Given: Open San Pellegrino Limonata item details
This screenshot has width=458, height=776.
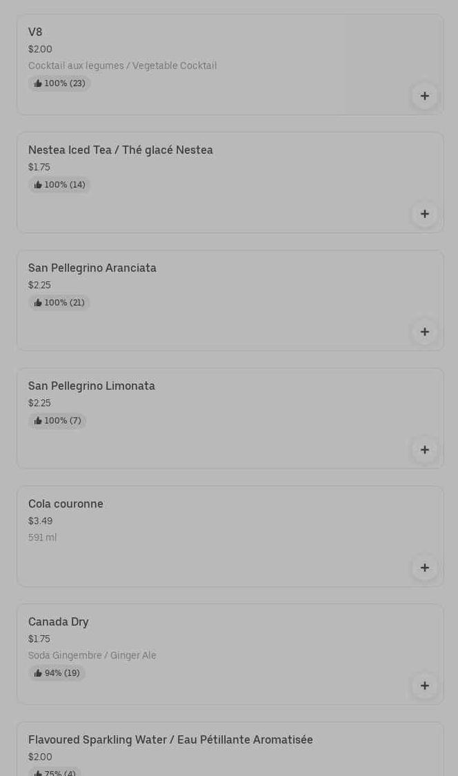Looking at the screenshot, I should pyautogui.click(x=92, y=386).
